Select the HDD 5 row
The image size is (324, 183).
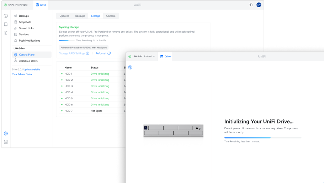pos(92,98)
